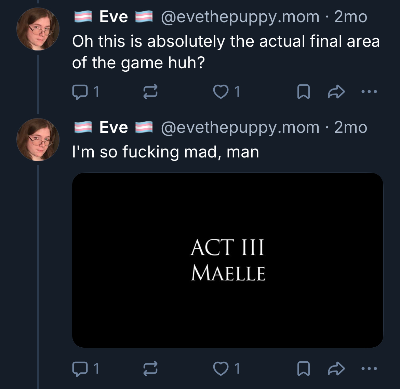
Task: Share the "so fucking mad" post
Action: tap(336, 369)
